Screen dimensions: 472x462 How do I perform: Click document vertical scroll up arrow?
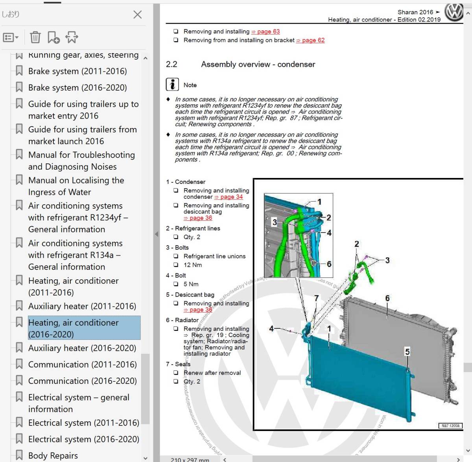point(468,13)
